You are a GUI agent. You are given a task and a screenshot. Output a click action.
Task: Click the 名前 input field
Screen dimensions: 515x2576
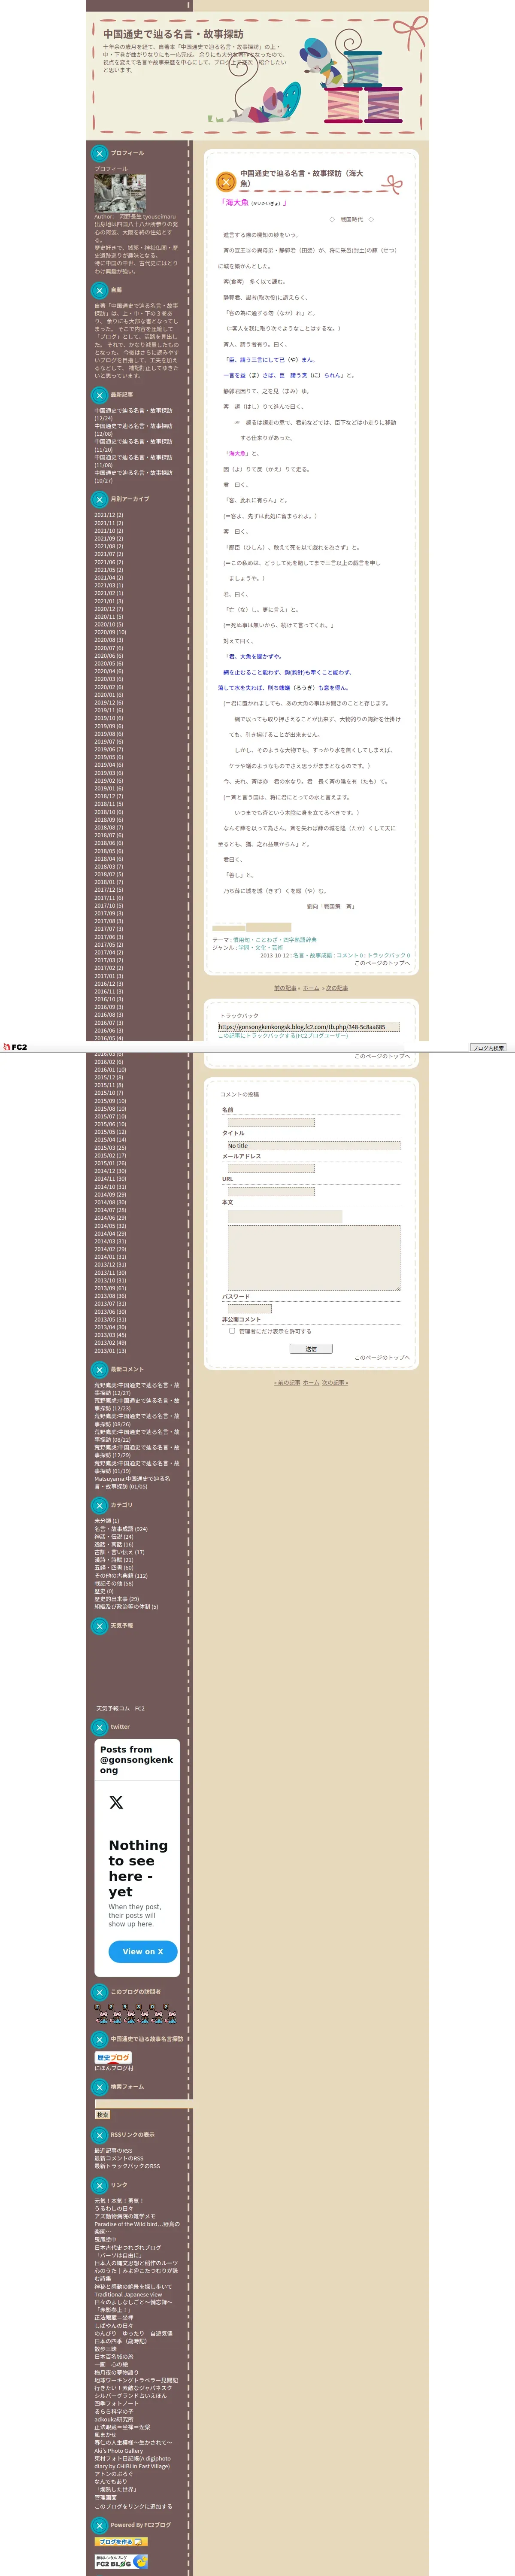pyautogui.click(x=271, y=1122)
